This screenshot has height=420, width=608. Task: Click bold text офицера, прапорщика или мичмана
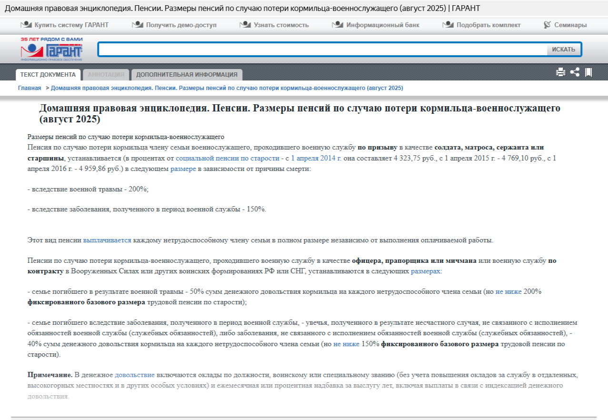414,260
